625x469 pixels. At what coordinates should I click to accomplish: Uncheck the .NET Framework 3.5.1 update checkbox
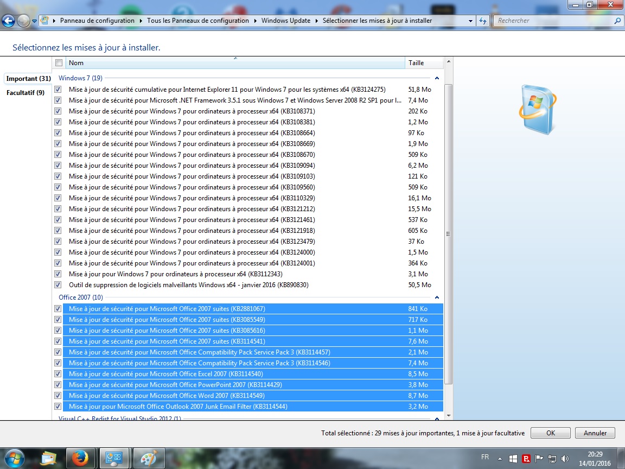58,100
